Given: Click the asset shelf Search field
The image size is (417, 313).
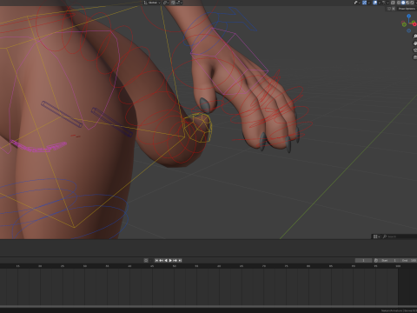Looking at the screenshot, I should 400,236.
